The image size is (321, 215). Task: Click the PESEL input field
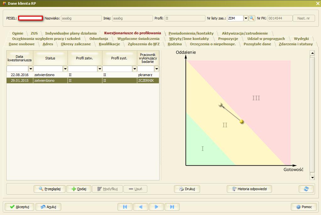click(x=30, y=18)
